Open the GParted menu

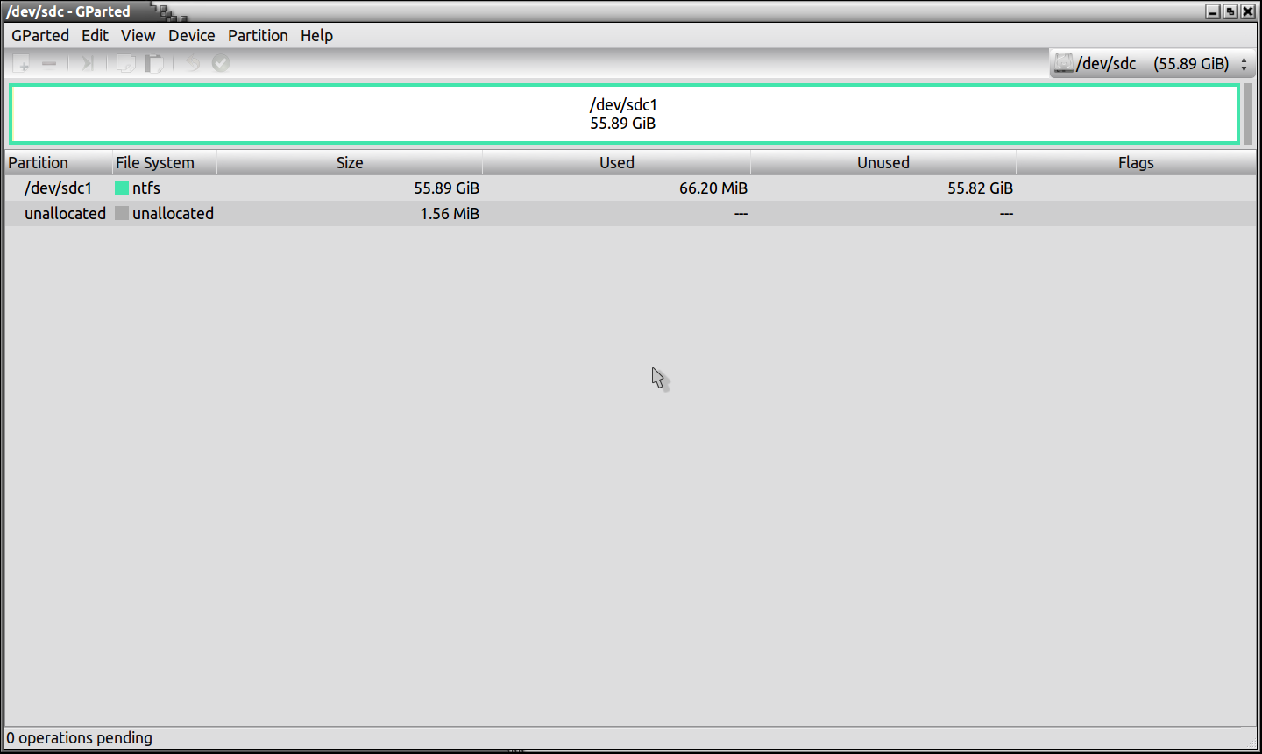[x=40, y=36]
